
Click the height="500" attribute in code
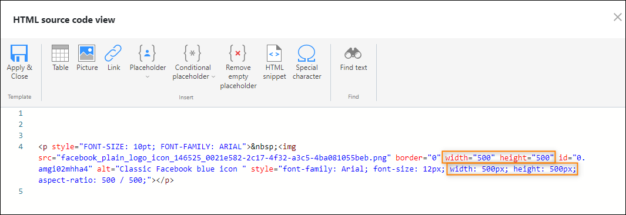pos(527,157)
